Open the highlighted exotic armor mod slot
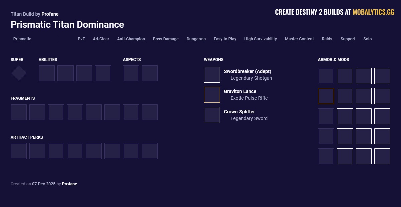 click(326, 96)
